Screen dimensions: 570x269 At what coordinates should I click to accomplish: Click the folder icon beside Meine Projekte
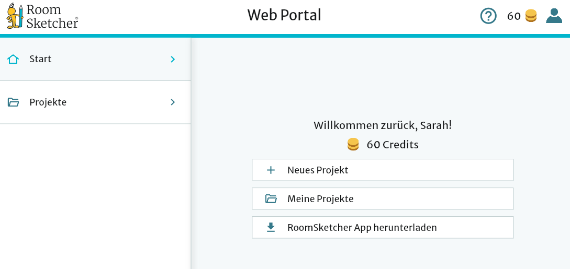pos(271,198)
